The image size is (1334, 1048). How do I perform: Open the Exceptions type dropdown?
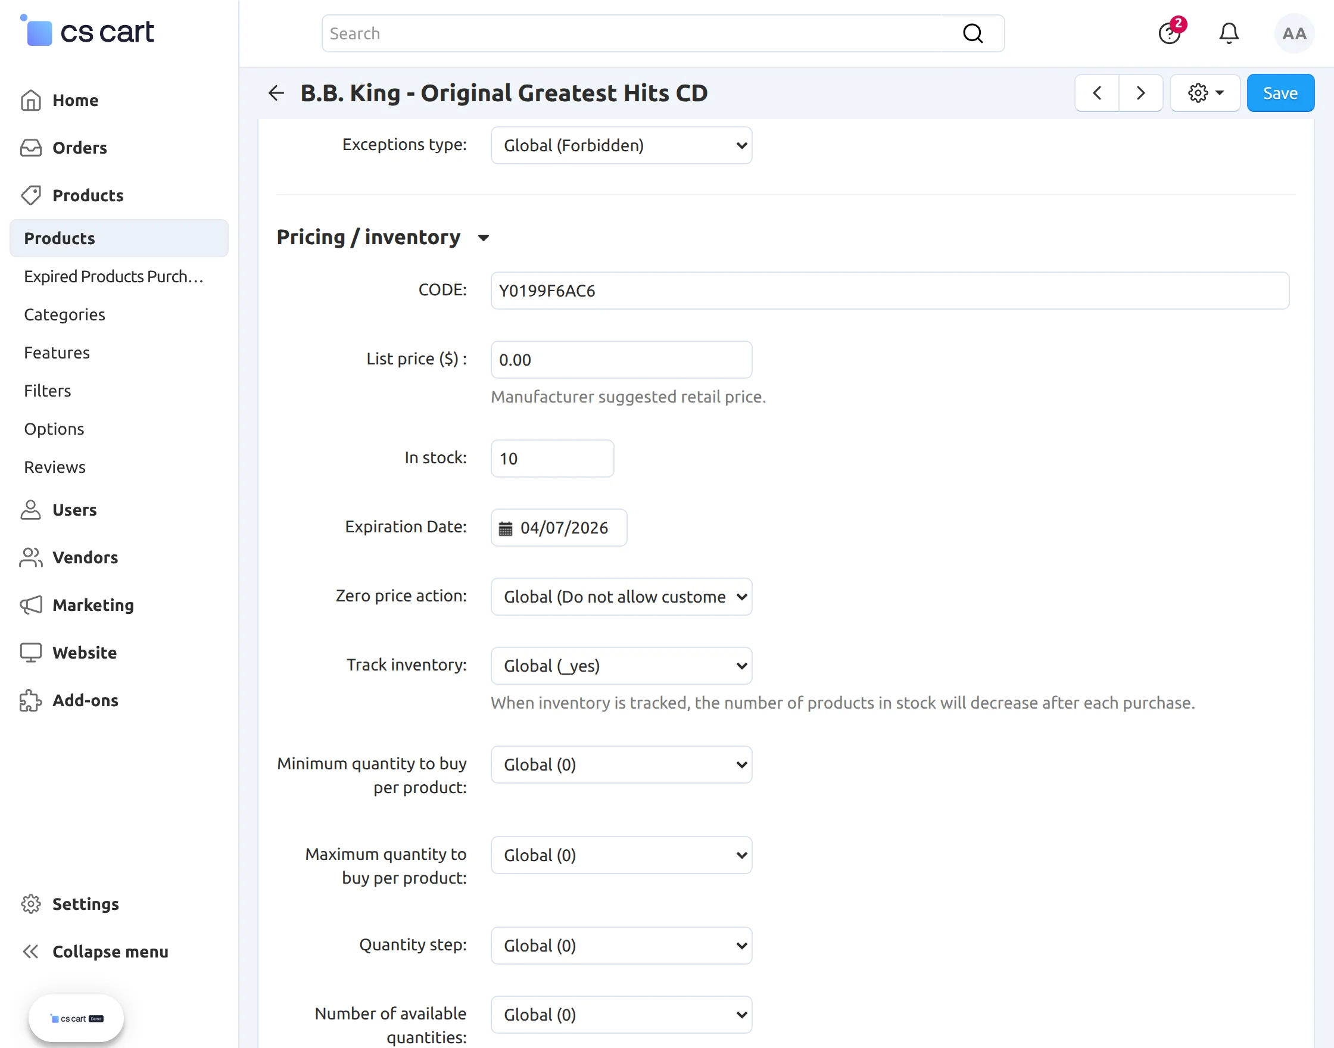click(621, 145)
